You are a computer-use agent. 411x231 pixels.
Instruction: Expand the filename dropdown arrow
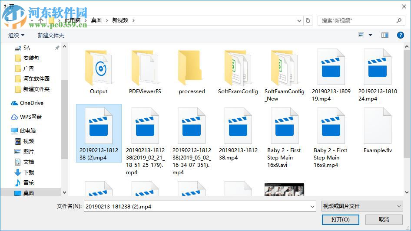[312, 206]
